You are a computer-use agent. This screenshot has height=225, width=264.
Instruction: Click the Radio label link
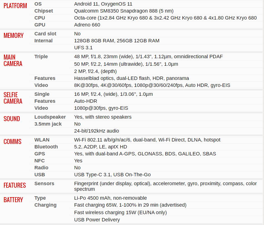(41, 168)
